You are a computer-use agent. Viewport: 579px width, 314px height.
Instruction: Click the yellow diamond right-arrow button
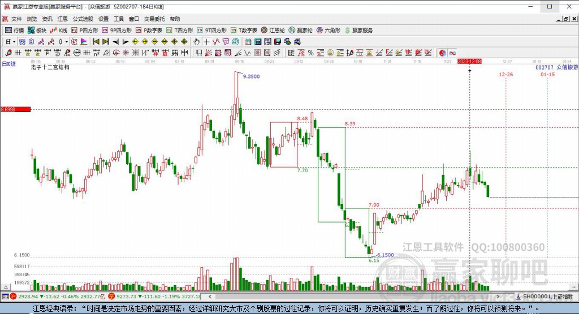145,42
